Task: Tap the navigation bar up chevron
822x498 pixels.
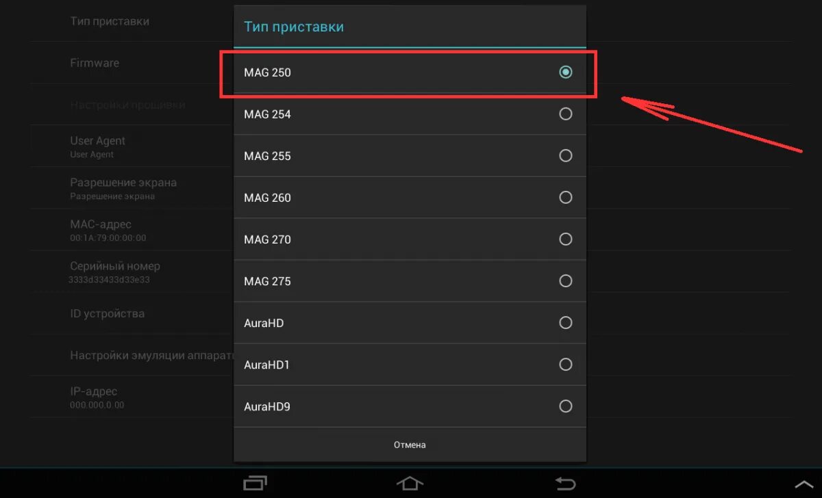Action: [x=803, y=484]
